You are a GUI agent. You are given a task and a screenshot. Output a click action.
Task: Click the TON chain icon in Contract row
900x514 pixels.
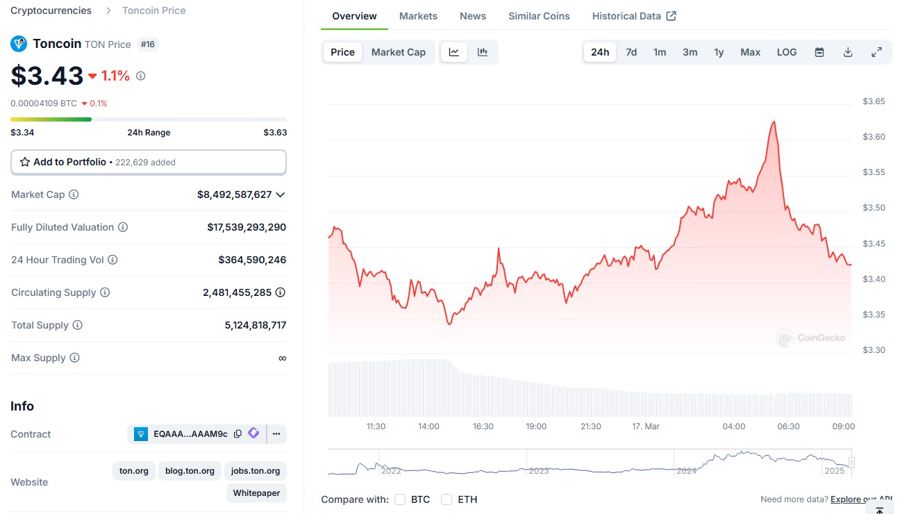tap(141, 434)
